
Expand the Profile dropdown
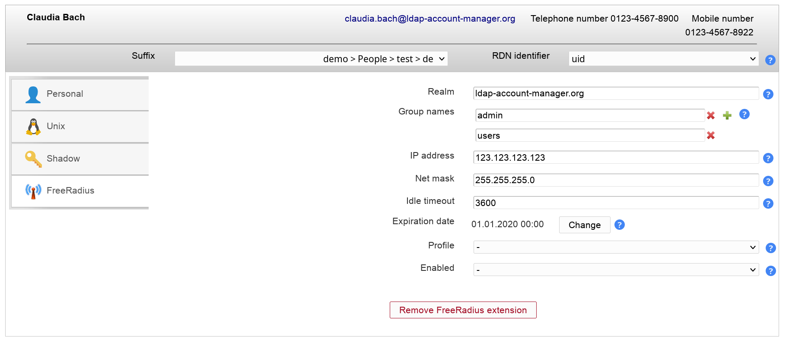[x=616, y=247]
